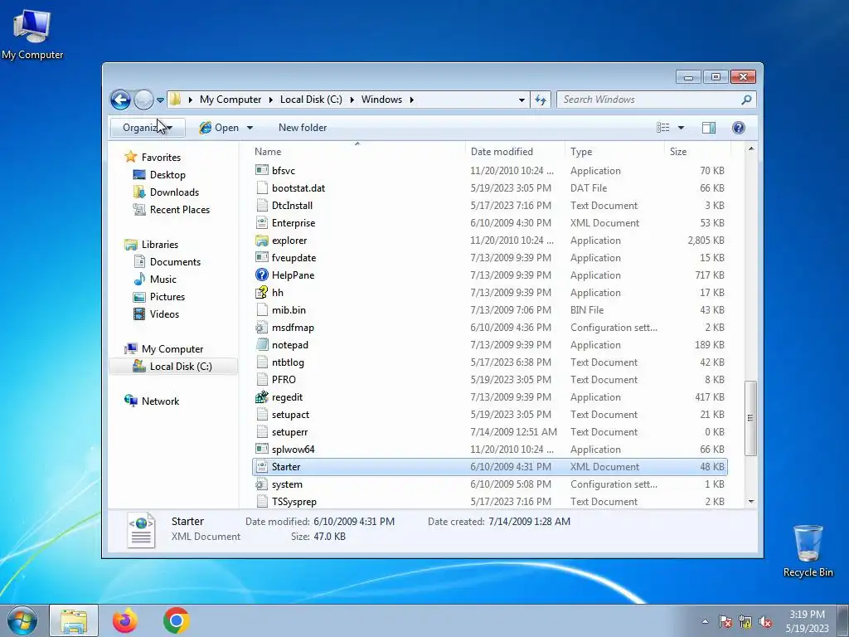
Task: Click the Forward navigation arrow
Action: tap(143, 100)
